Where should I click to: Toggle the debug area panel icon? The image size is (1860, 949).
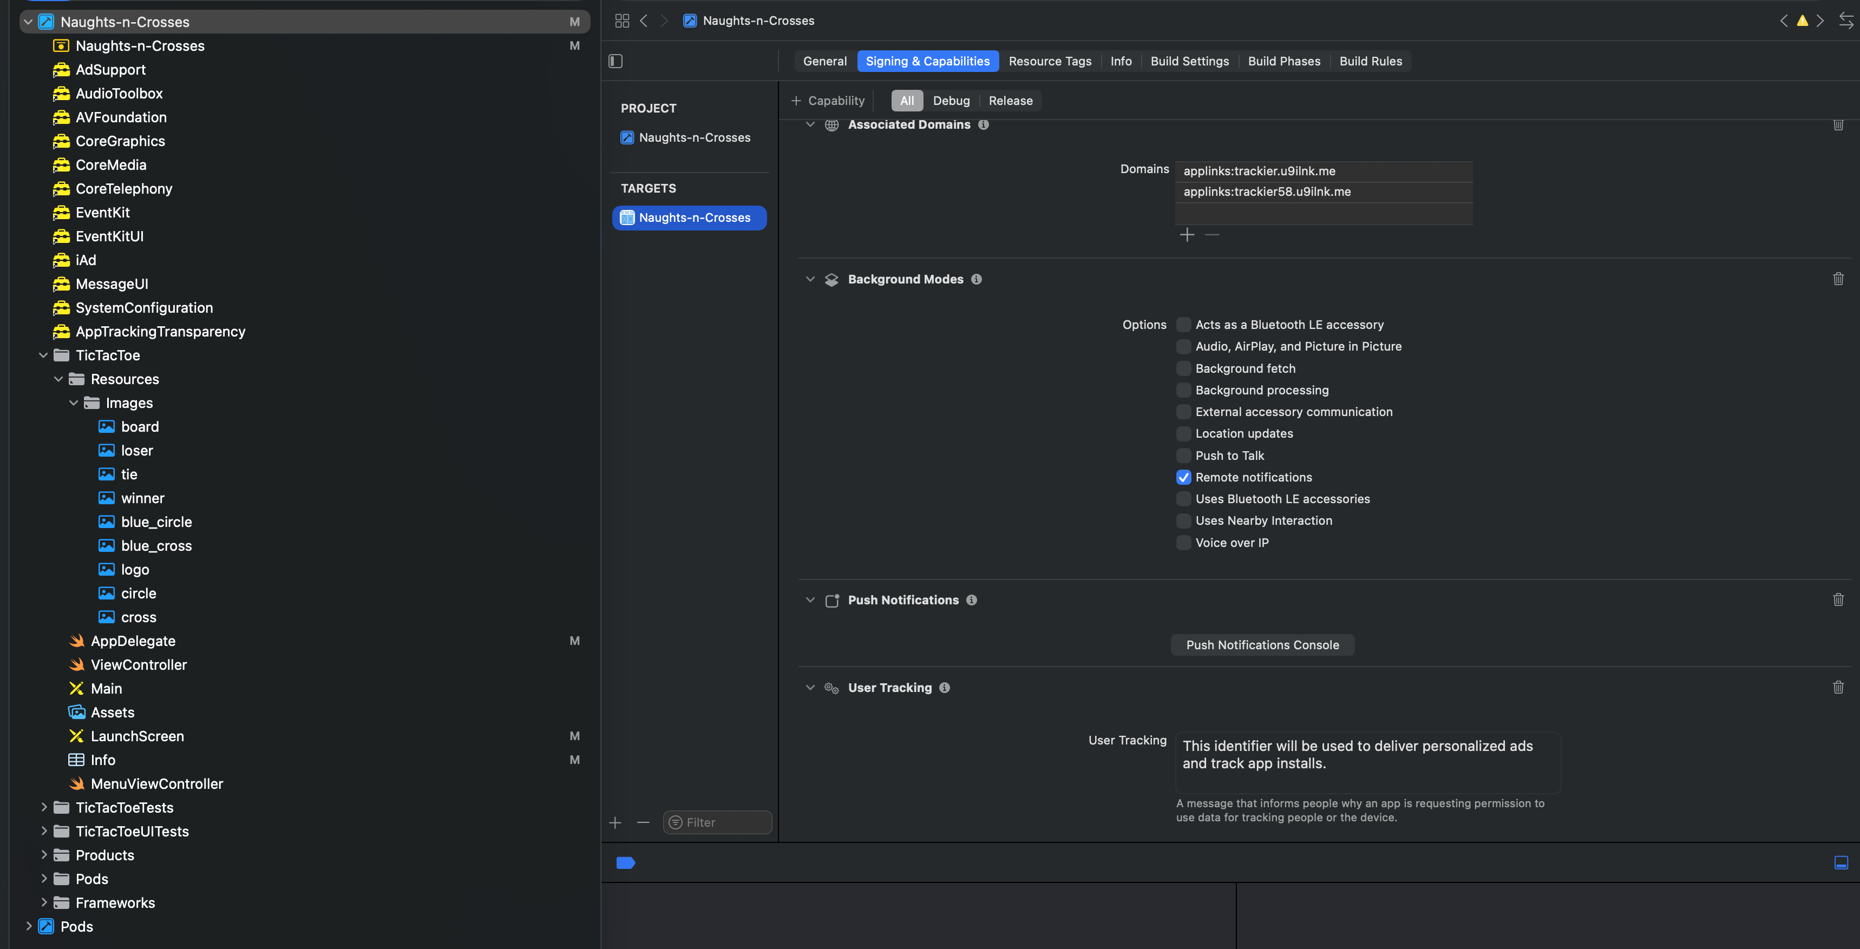tap(1841, 862)
